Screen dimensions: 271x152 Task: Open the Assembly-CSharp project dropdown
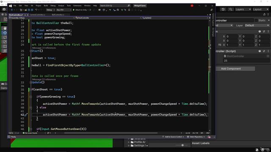(41, 18)
